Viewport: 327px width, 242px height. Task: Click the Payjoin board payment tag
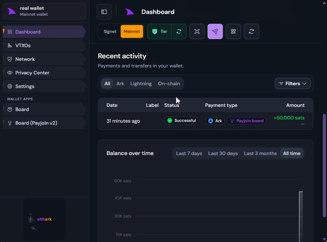point(247,121)
